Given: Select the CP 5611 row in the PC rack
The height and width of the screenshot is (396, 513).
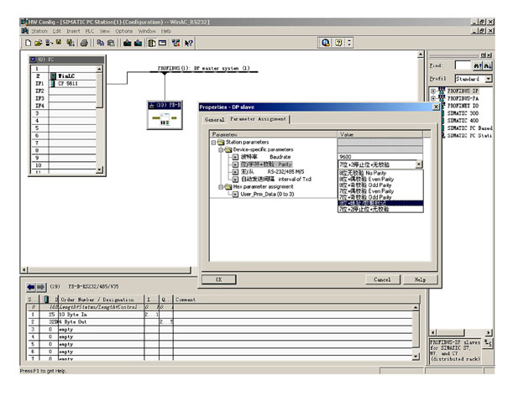Looking at the screenshot, I should pos(64,84).
